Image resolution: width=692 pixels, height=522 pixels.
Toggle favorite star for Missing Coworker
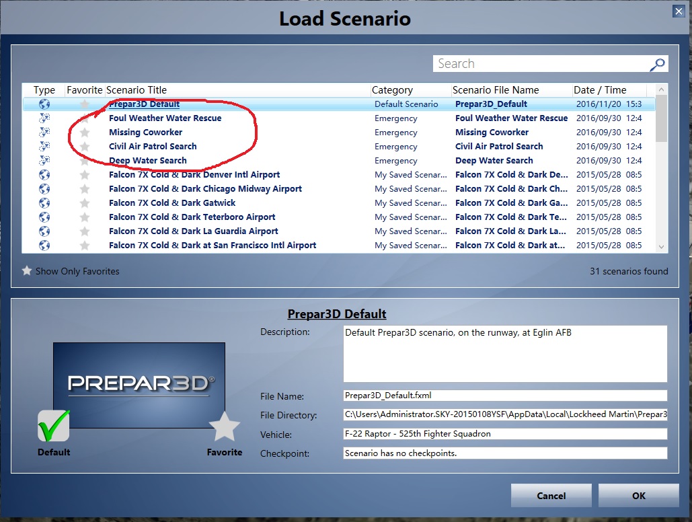[x=85, y=133]
